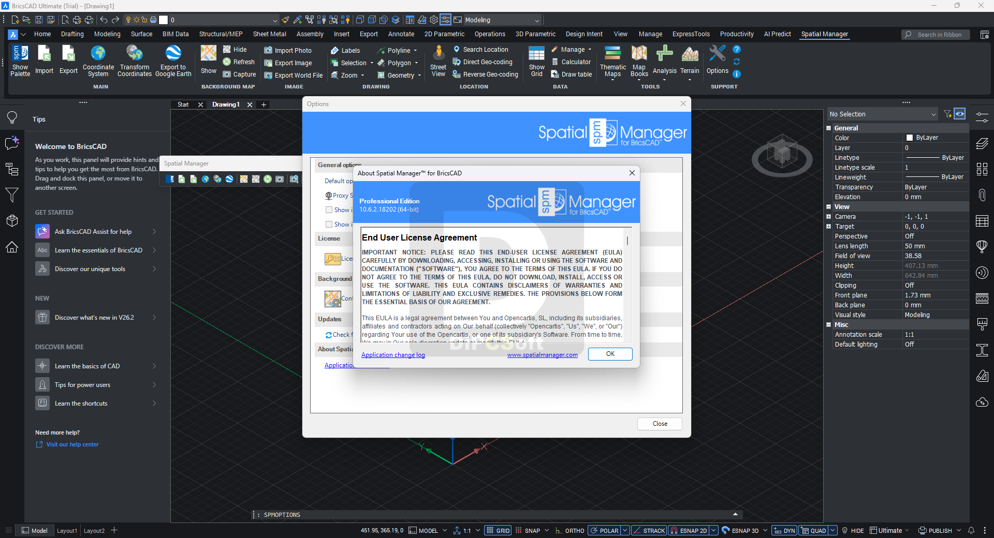Click the Import Photo tool

point(288,50)
